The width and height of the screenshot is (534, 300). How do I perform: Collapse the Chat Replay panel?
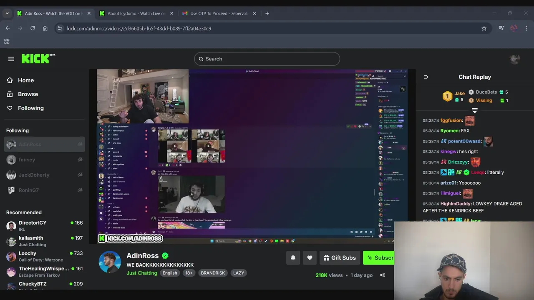click(426, 77)
